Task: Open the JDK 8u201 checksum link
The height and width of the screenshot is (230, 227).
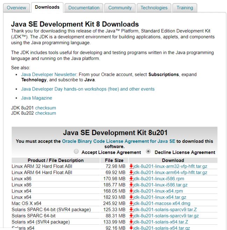Action: pyautogui.click(x=46, y=108)
